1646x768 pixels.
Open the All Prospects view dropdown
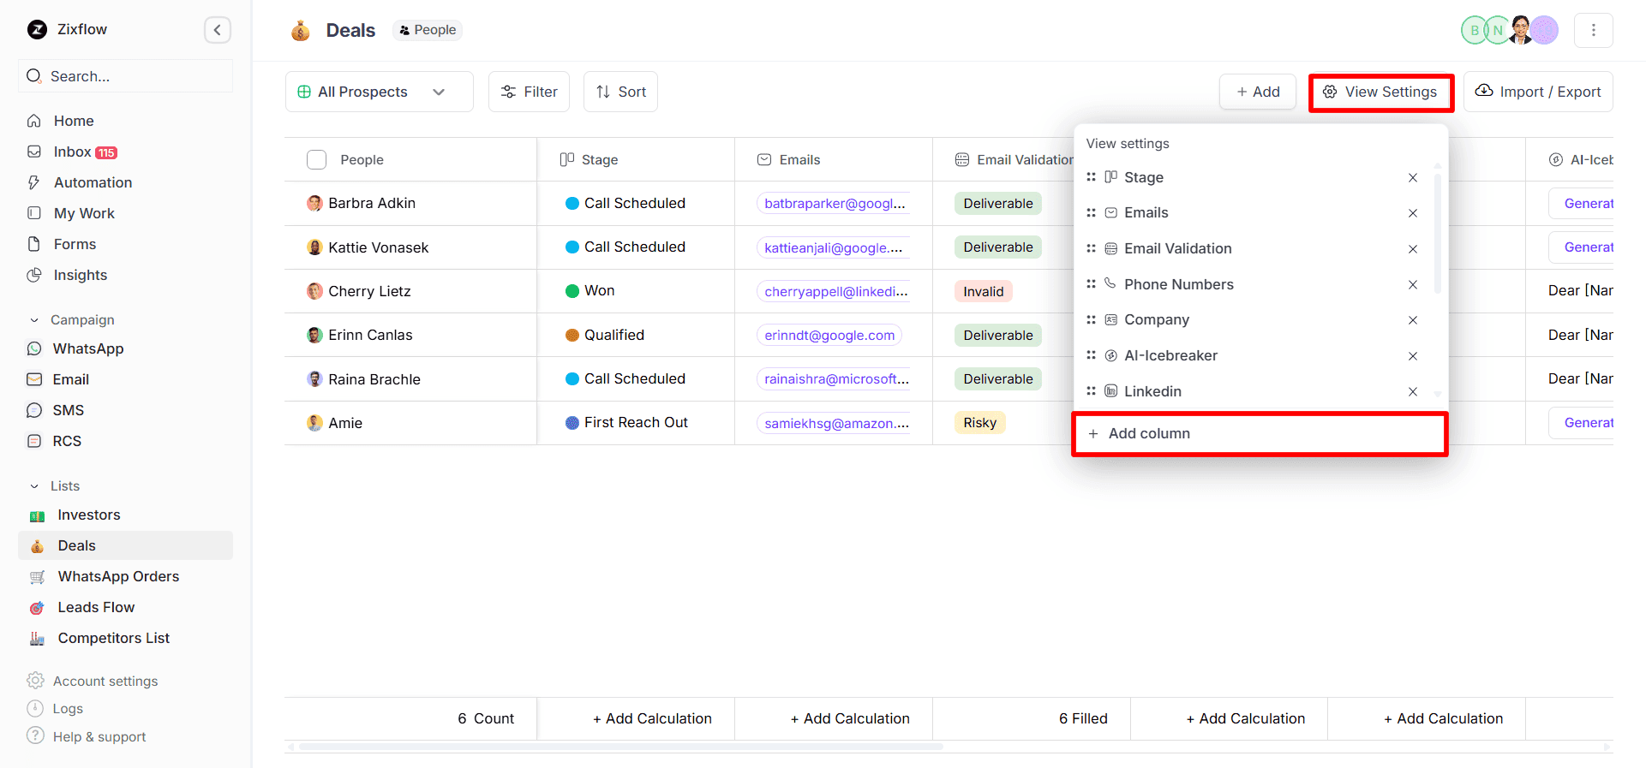[x=379, y=92]
